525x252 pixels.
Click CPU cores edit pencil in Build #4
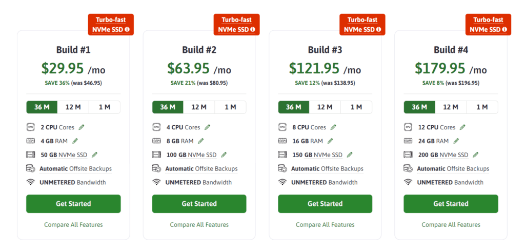(462, 127)
